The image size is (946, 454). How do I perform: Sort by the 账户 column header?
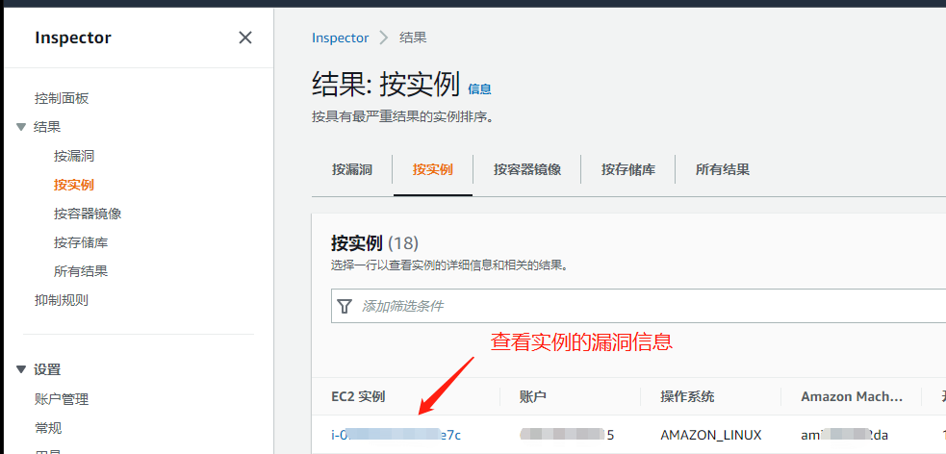pyautogui.click(x=533, y=396)
